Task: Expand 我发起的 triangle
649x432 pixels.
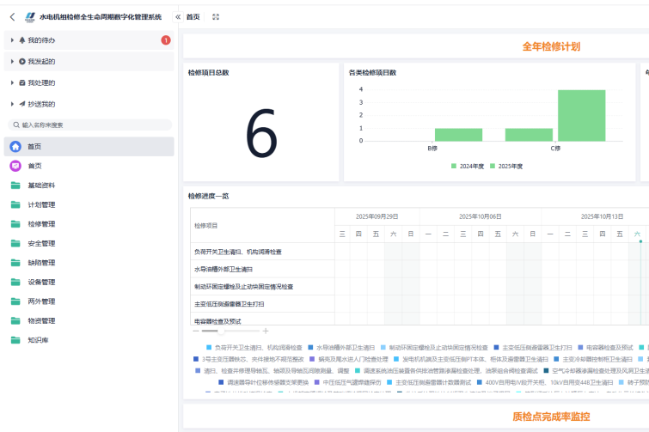Action: click(12, 61)
